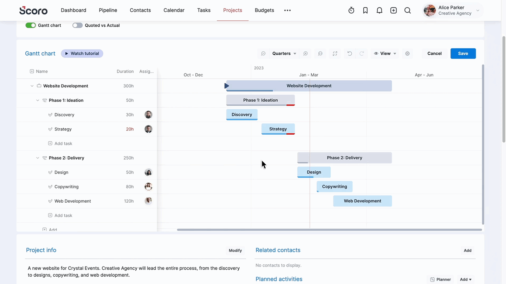This screenshot has width=506, height=284.
Task: Click the Website Development Gantt bar
Action: (309, 86)
